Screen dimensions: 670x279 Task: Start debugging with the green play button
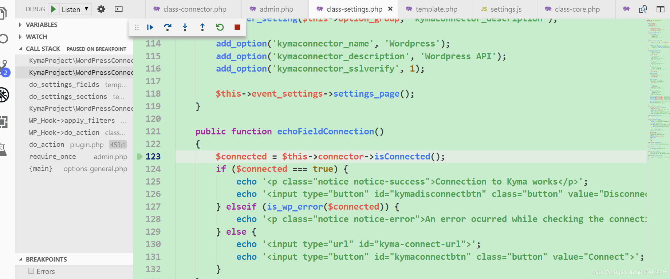coord(54,9)
